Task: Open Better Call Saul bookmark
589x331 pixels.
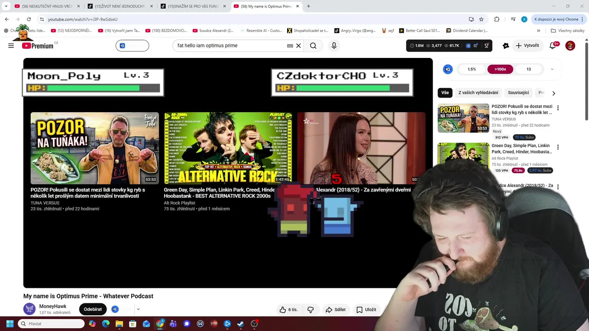Action: (419, 31)
